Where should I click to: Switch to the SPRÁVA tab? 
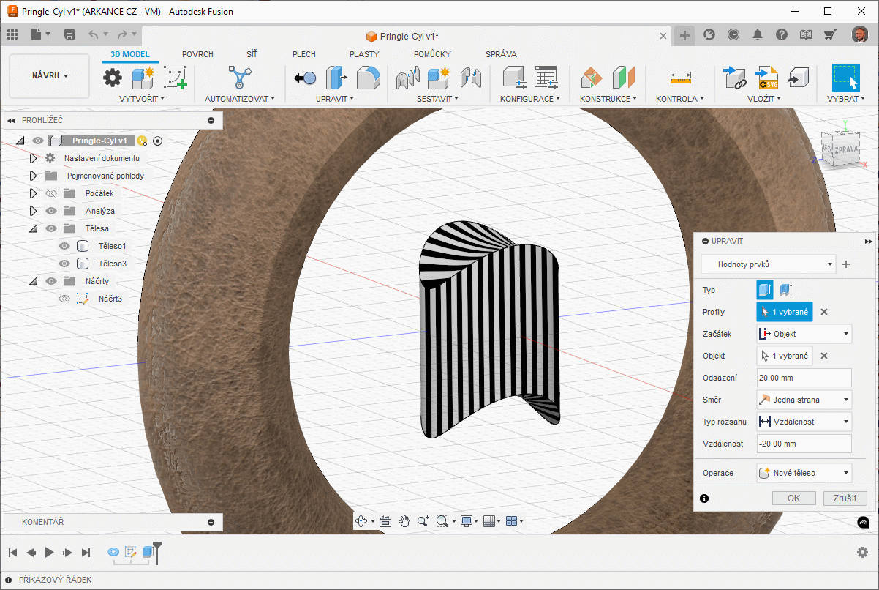pos(501,54)
